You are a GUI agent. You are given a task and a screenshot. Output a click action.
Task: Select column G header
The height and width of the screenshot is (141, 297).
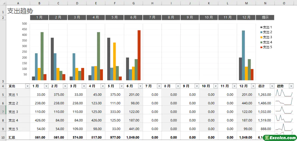pos(133,3)
